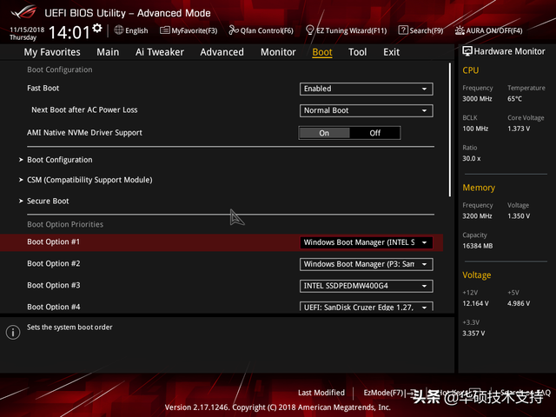Open date and time settings gear
This screenshot has height=417, width=556.
(97, 28)
